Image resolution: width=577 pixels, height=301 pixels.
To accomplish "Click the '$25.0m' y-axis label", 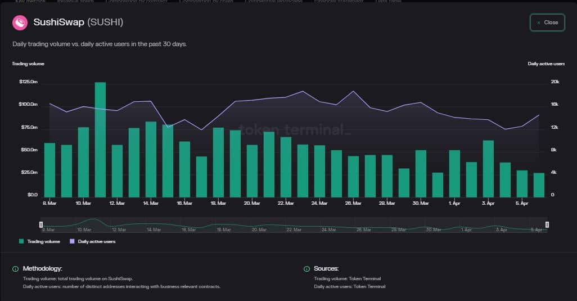I will pyautogui.click(x=29, y=172).
